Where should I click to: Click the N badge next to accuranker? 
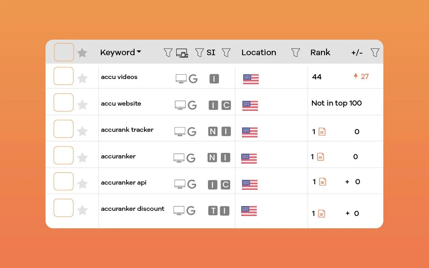(x=212, y=158)
